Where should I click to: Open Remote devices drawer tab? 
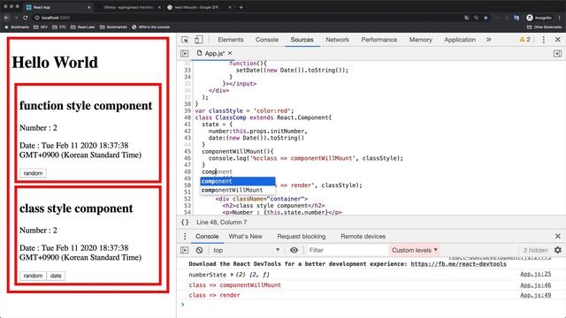[x=363, y=237]
